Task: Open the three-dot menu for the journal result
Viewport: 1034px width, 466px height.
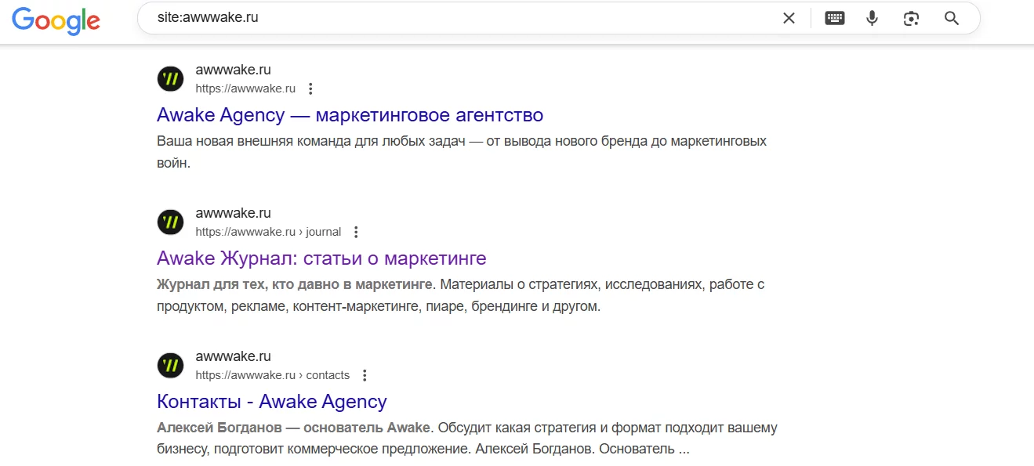Action: pos(356,232)
